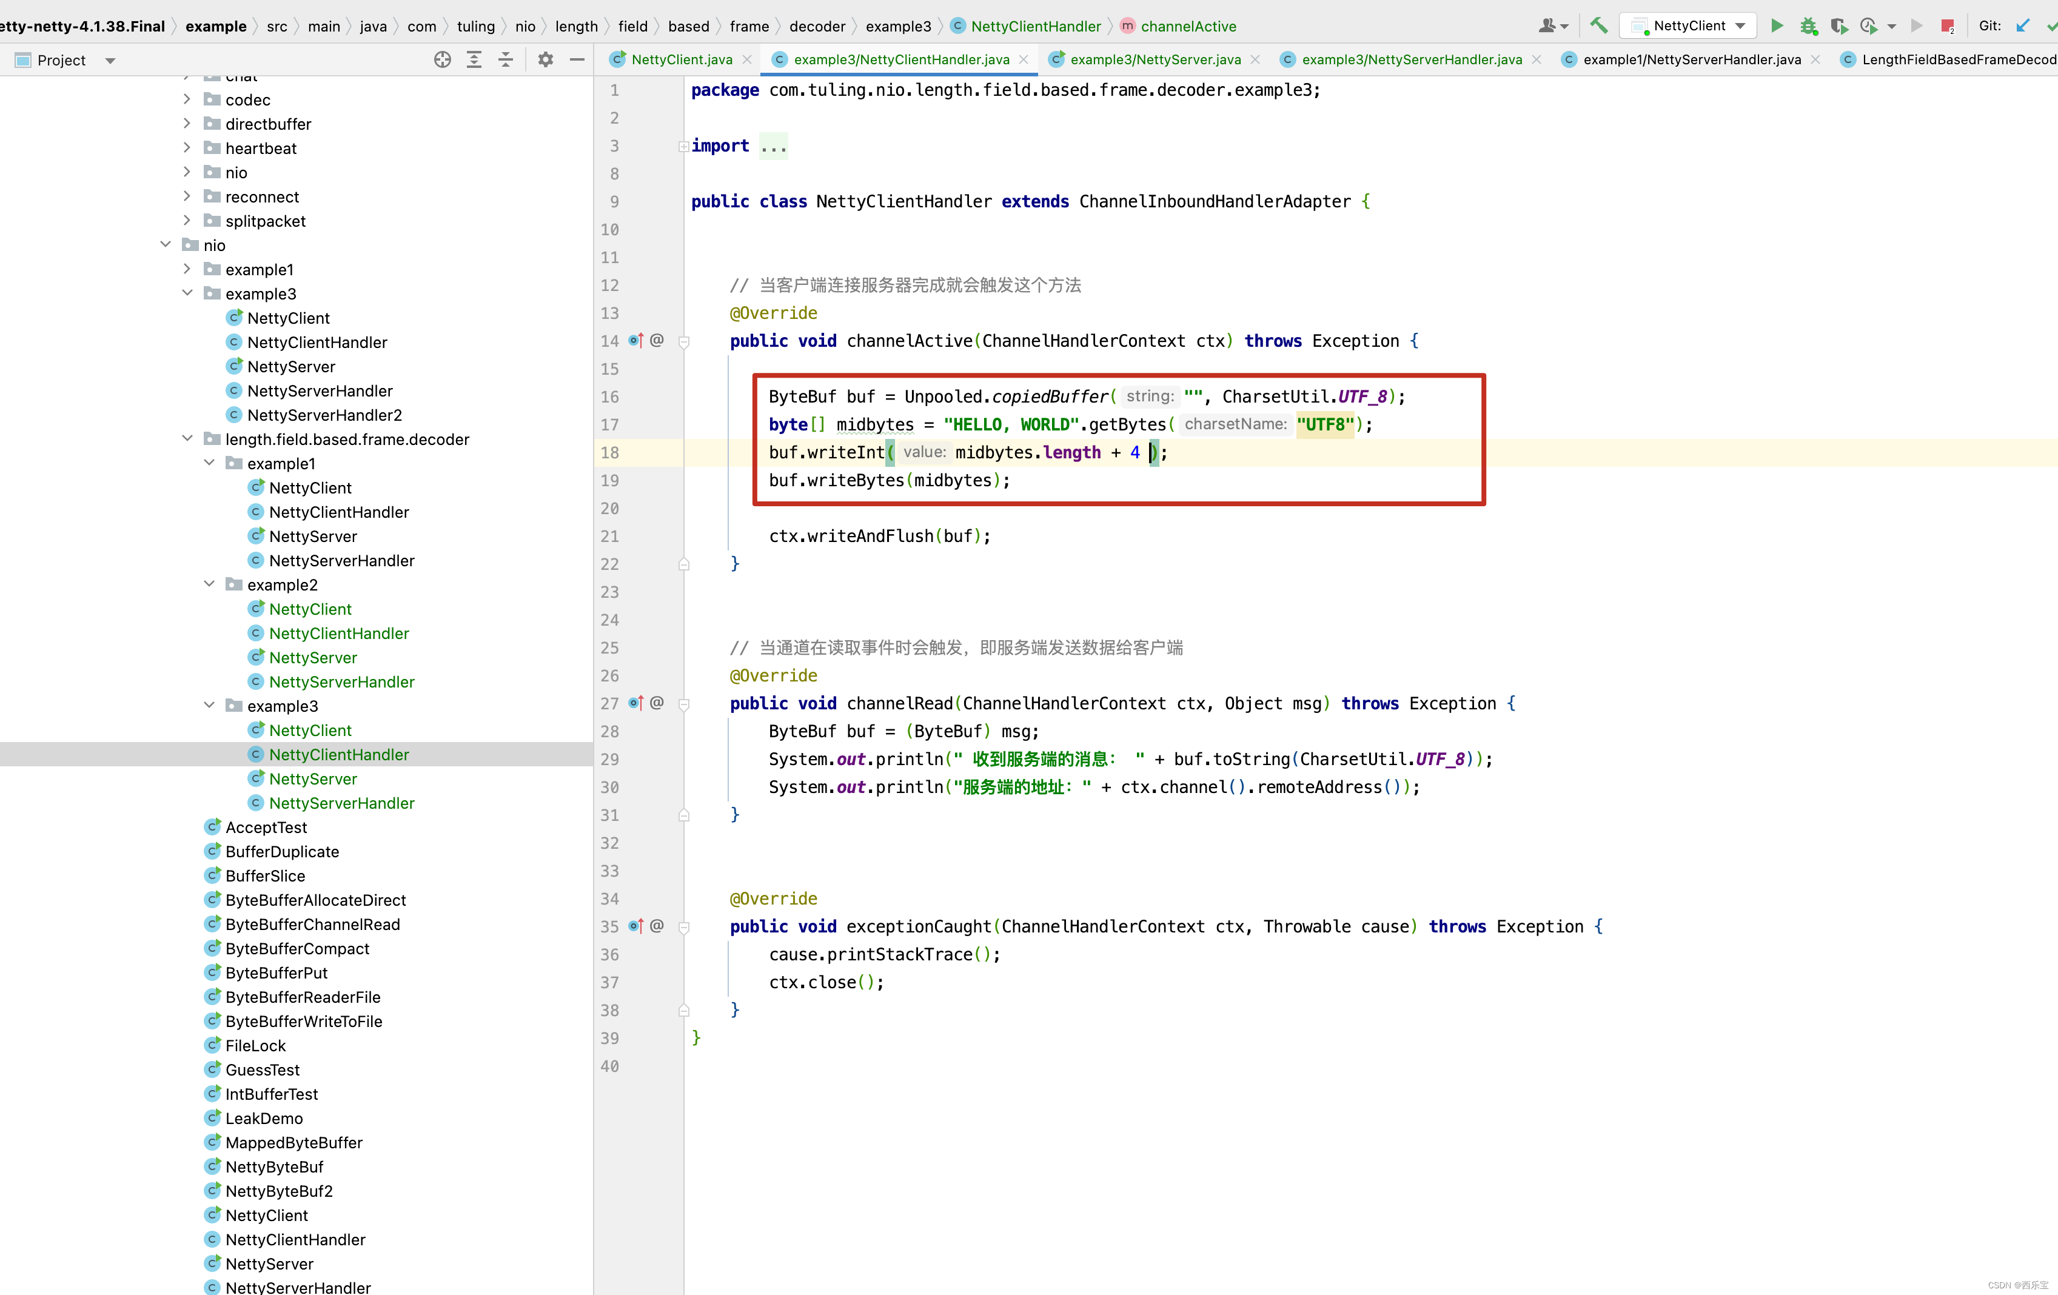The width and height of the screenshot is (2058, 1295).
Task: Expand the heartbeat folder
Action: coord(187,148)
